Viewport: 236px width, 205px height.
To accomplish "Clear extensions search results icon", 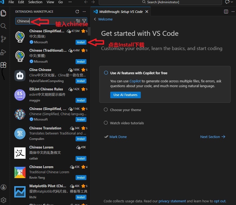I will coord(78,21).
